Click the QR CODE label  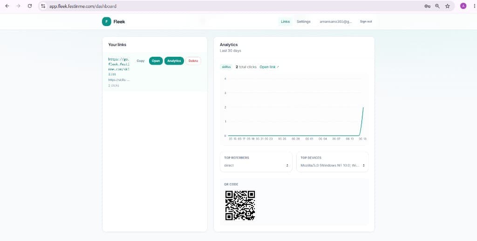(231, 185)
